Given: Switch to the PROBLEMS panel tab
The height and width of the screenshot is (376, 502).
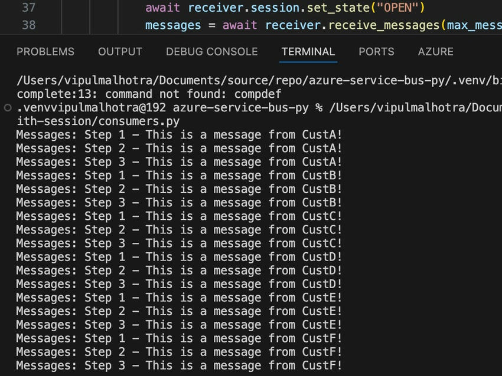Looking at the screenshot, I should pyautogui.click(x=45, y=52).
